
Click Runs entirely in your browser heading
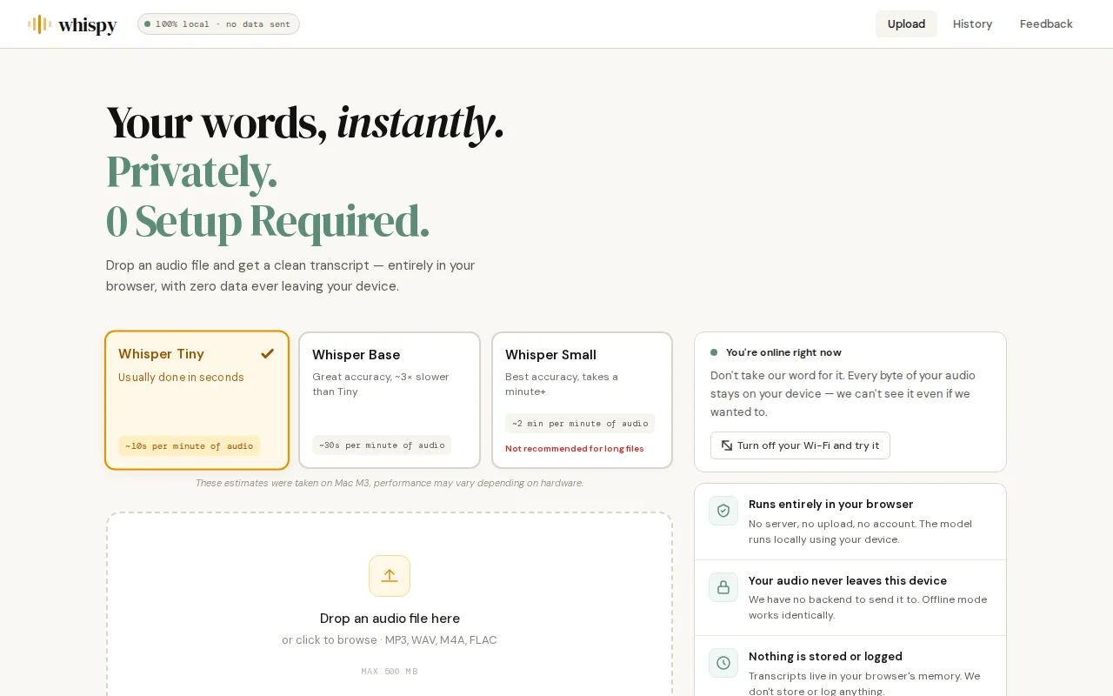coord(831,505)
